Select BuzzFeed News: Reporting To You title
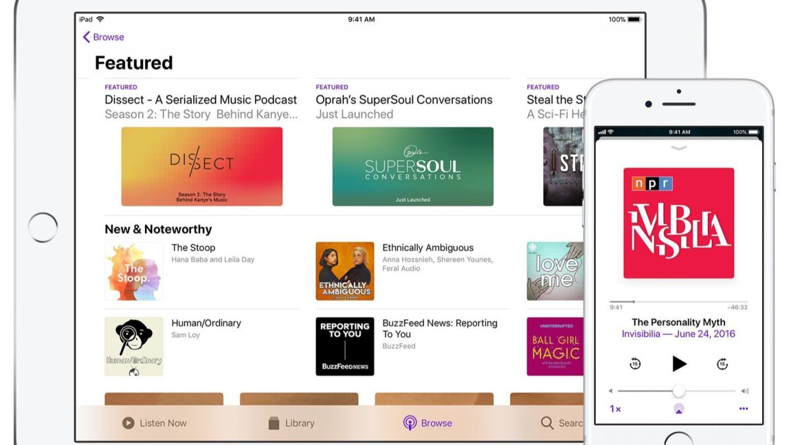 pos(440,328)
